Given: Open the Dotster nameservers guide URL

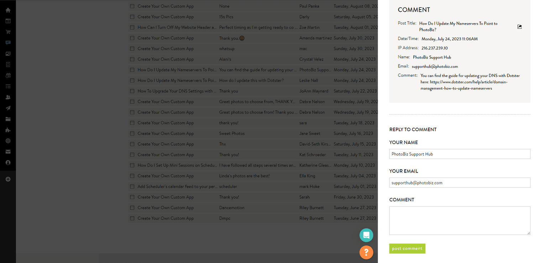Looking at the screenshot, I should point(464,85).
